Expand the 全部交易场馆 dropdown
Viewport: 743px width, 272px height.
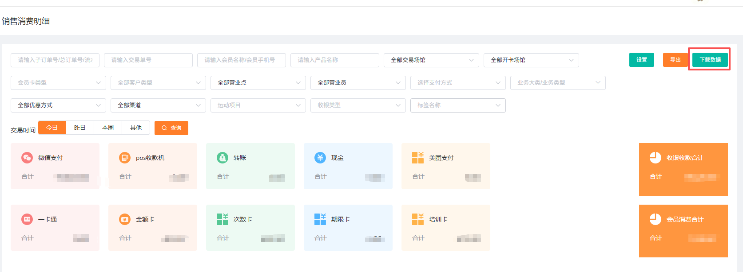point(431,60)
